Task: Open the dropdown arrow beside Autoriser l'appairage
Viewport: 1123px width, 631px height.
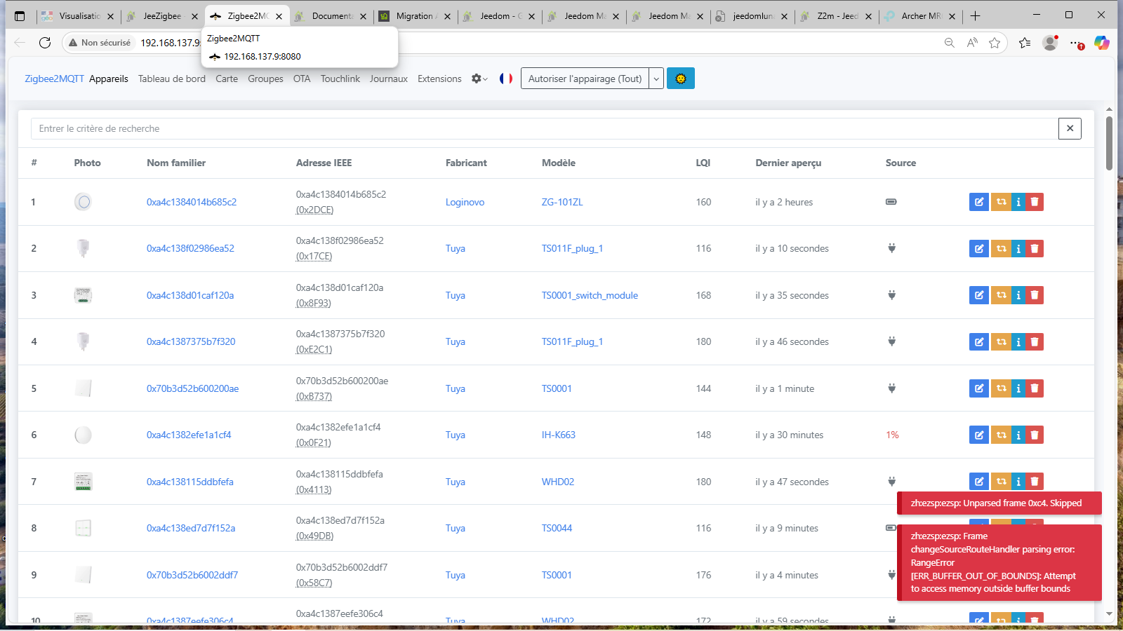Action: [x=656, y=79]
